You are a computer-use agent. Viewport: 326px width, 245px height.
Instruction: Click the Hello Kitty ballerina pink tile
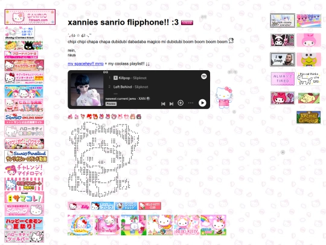click(107, 225)
